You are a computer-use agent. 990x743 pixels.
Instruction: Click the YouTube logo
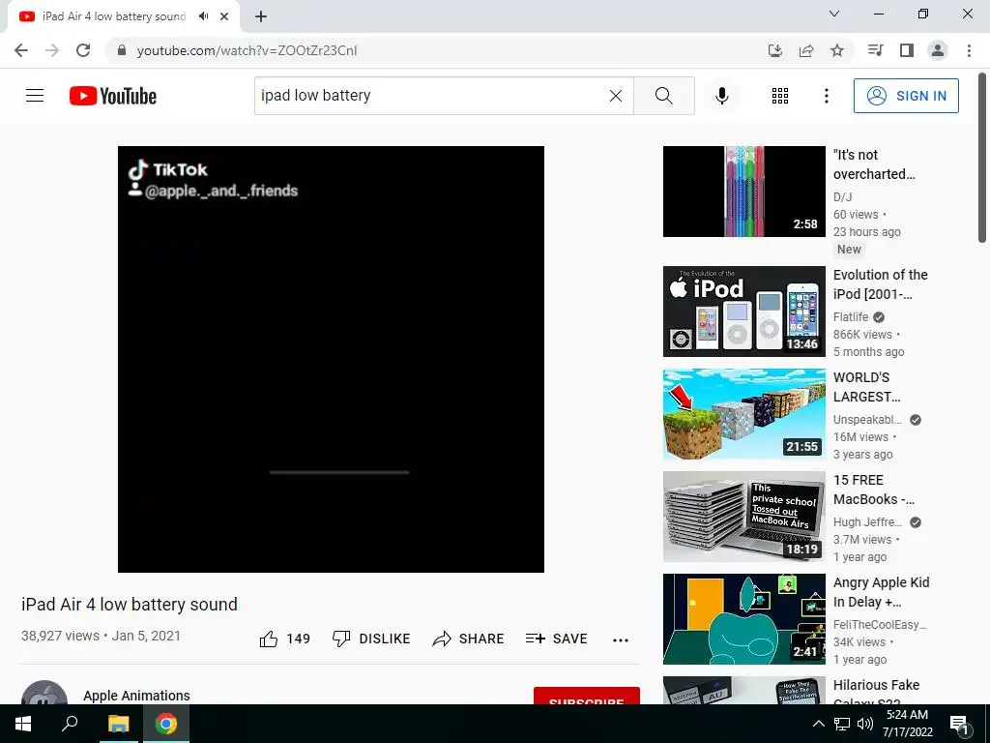click(x=113, y=96)
